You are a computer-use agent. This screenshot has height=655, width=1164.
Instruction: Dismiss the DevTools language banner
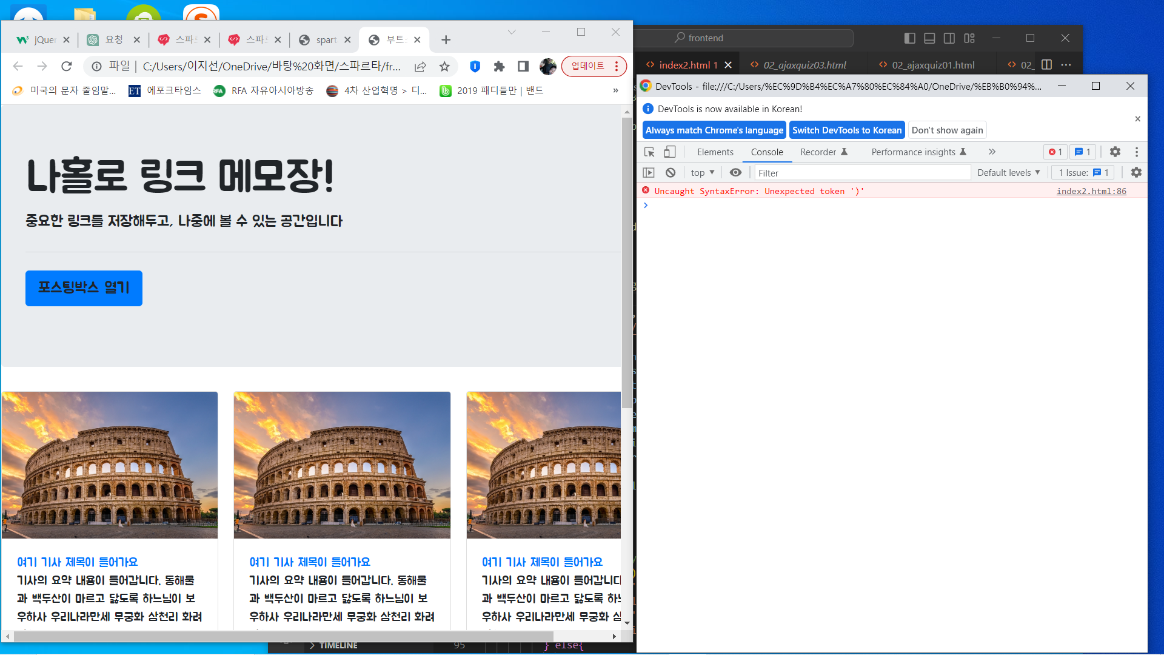[x=1138, y=119]
